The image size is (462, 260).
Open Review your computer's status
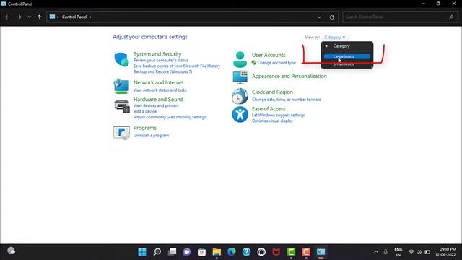click(x=160, y=60)
